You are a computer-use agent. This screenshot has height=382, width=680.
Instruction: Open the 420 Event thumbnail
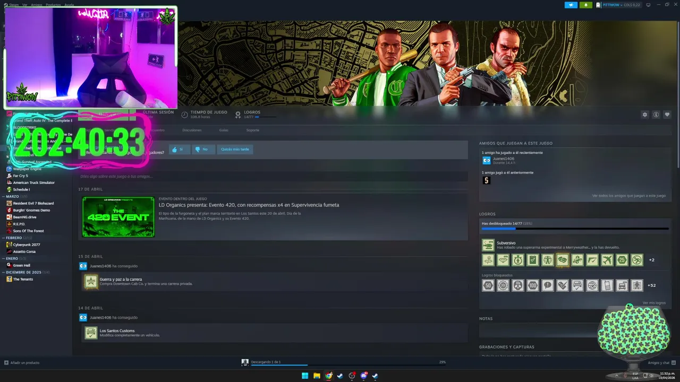[118, 216]
